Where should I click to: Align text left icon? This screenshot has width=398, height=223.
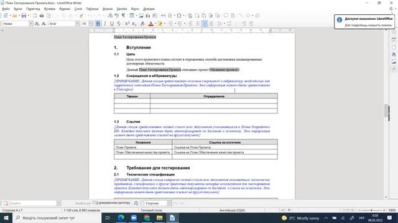point(191,24)
